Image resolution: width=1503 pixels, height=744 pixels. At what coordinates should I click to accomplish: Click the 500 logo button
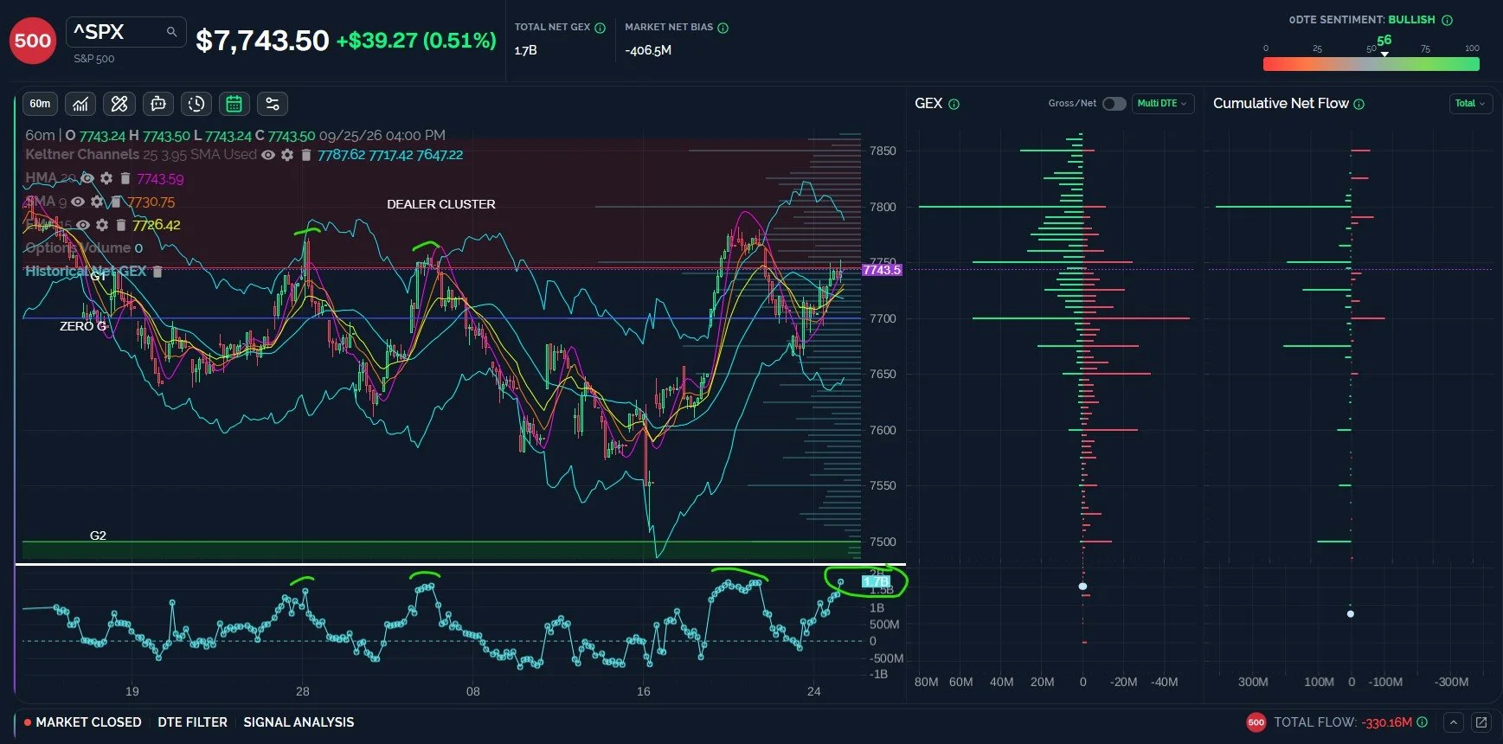coord(33,41)
